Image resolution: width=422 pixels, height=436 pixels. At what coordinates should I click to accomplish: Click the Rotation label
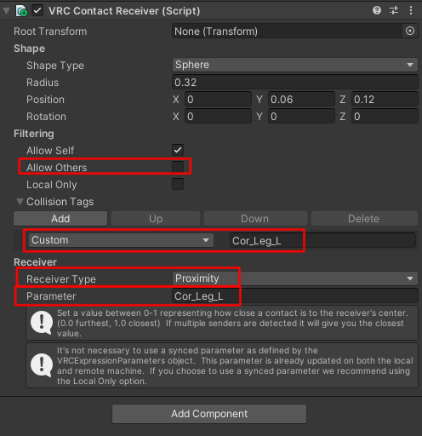[46, 117]
